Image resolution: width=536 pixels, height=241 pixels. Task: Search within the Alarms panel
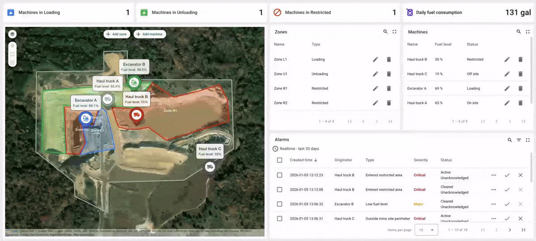pyautogui.click(x=510, y=140)
